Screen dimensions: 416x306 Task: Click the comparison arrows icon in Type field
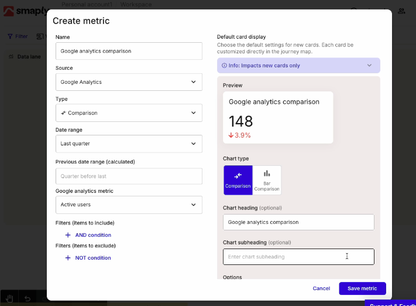point(63,113)
